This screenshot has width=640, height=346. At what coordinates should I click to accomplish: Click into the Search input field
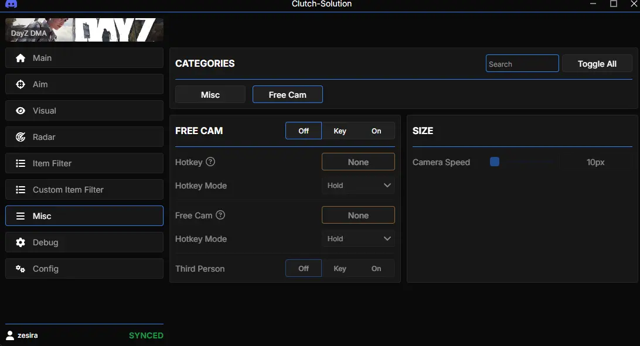tap(522, 64)
